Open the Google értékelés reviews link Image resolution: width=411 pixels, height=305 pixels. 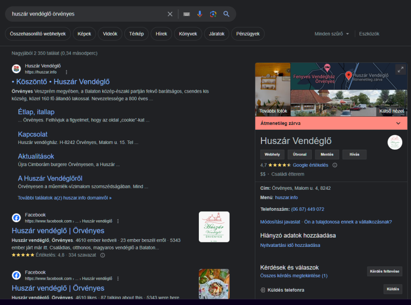pyautogui.click(x=310, y=165)
